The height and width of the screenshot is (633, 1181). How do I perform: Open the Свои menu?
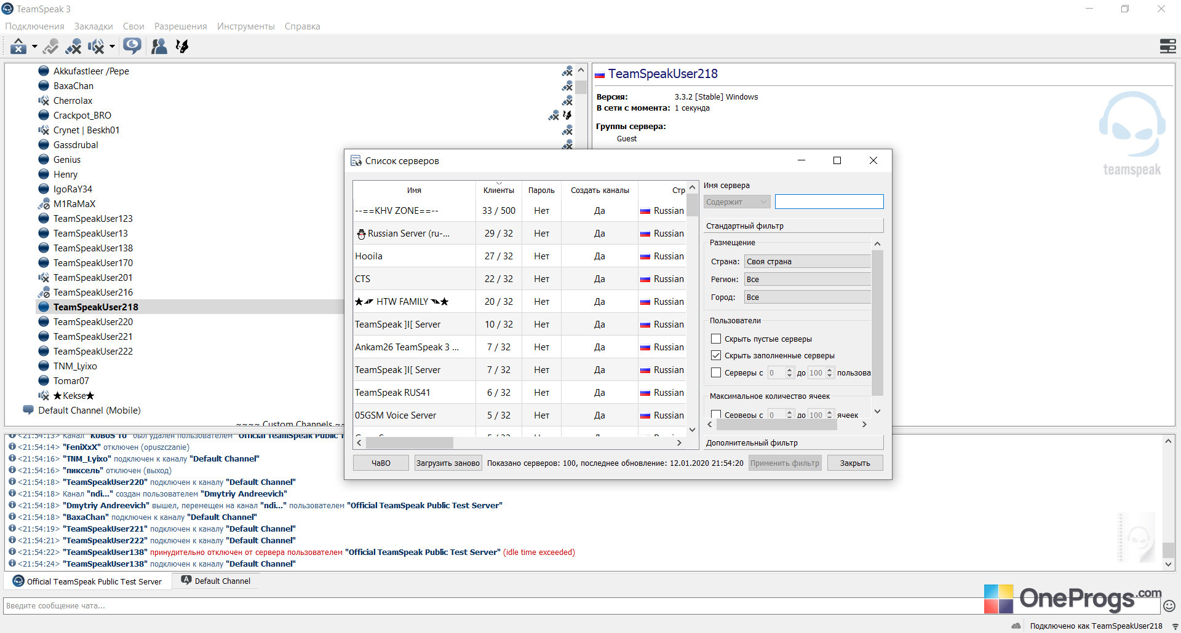pos(133,26)
